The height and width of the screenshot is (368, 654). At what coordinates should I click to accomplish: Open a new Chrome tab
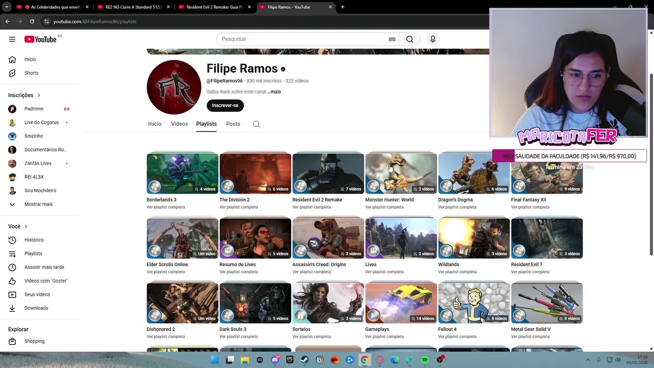click(x=342, y=7)
